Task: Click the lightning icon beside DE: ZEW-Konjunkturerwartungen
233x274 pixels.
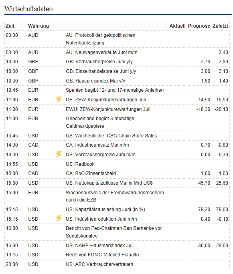Action: click(59, 99)
